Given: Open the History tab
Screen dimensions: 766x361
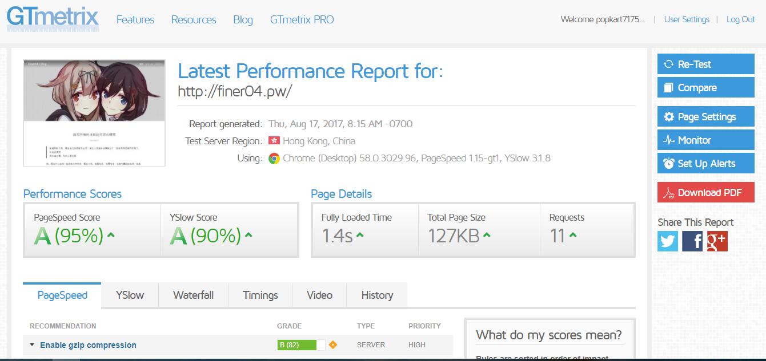Looking at the screenshot, I should [x=377, y=295].
